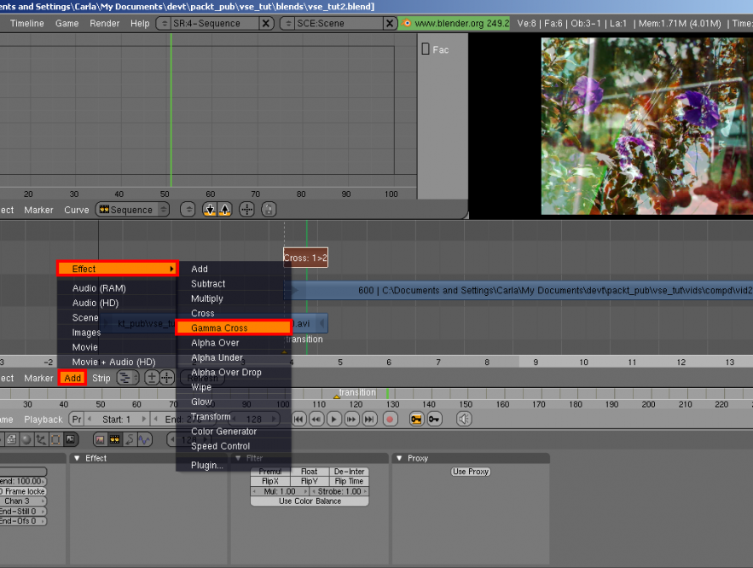Paste IPO from buffer up-arrow icon

pyautogui.click(x=225, y=209)
